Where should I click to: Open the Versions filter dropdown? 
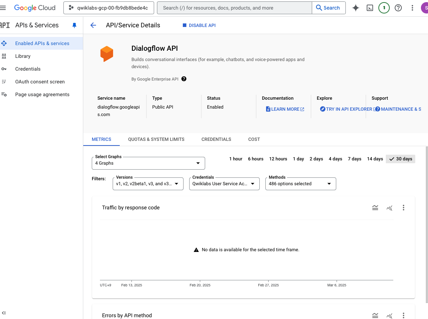pyautogui.click(x=148, y=184)
